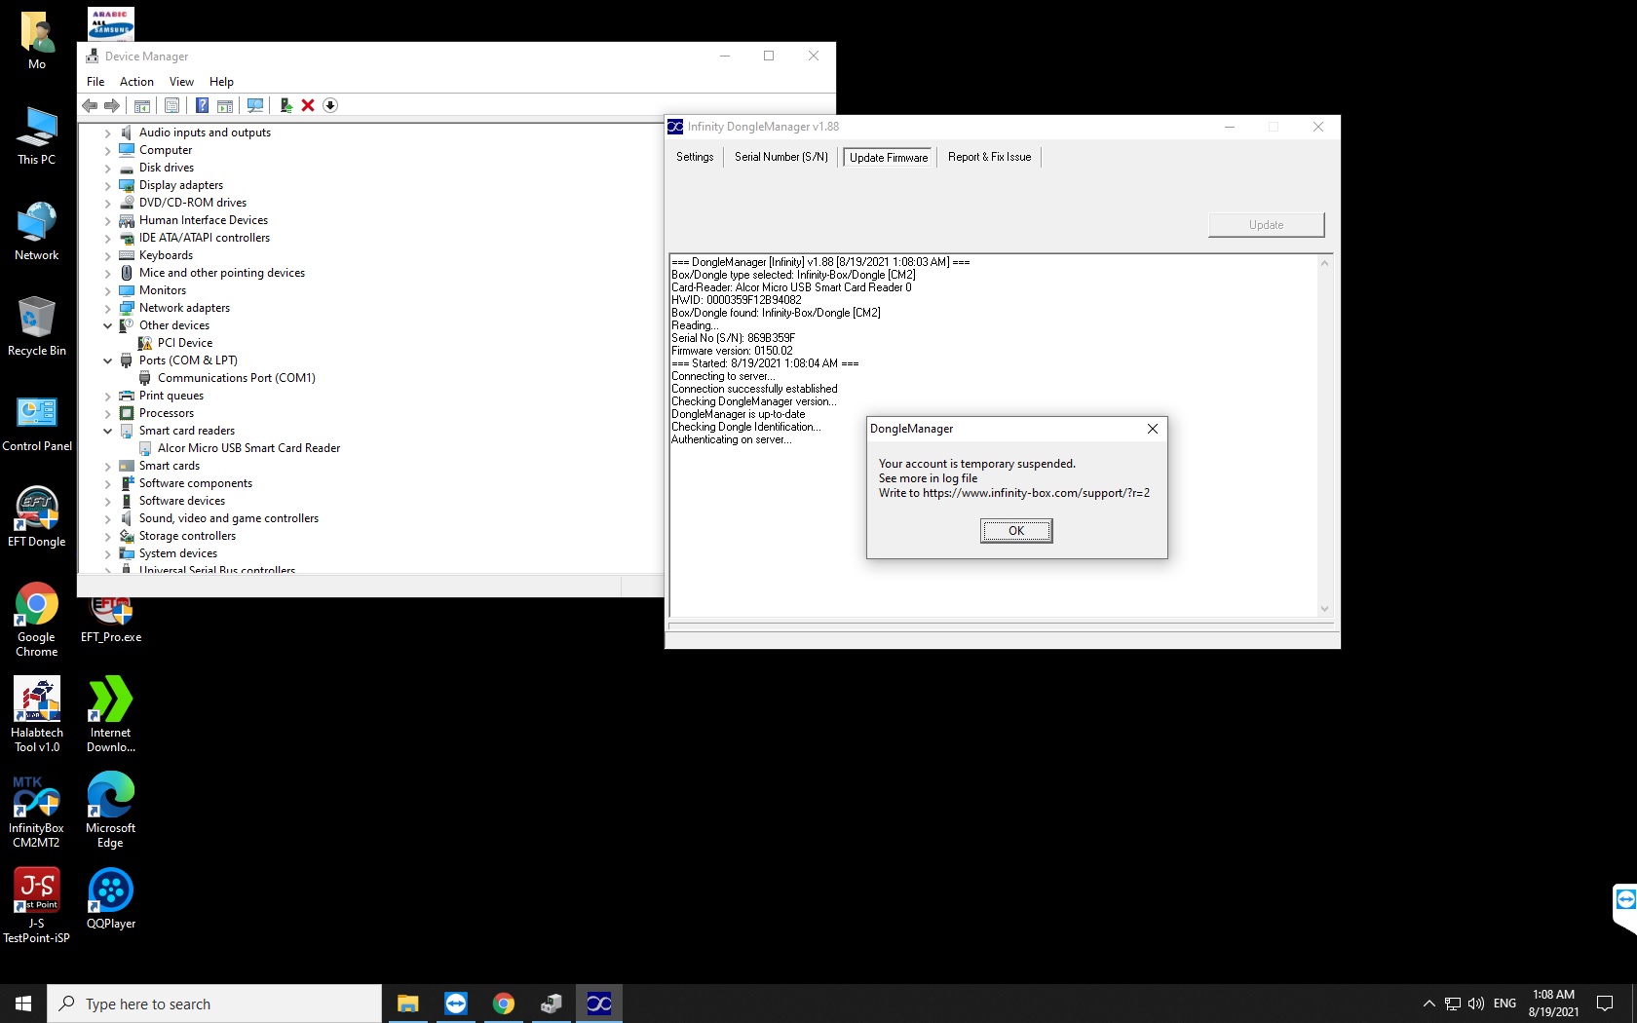Viewport: 1637px width, 1023px height.
Task: Close the DongleManager suspended-account dialog
Action: pos(1153,429)
